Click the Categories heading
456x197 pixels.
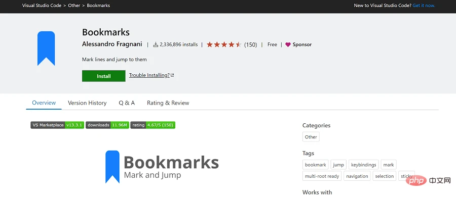click(316, 125)
